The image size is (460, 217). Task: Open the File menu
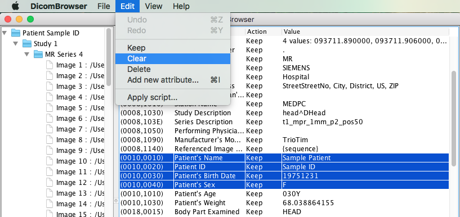coord(104,6)
